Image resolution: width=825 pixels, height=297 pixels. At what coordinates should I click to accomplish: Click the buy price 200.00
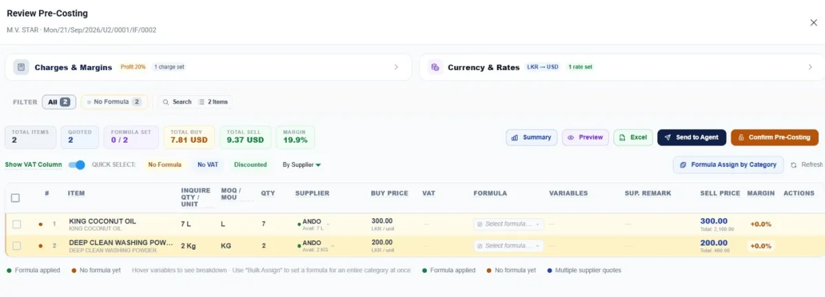(382, 243)
